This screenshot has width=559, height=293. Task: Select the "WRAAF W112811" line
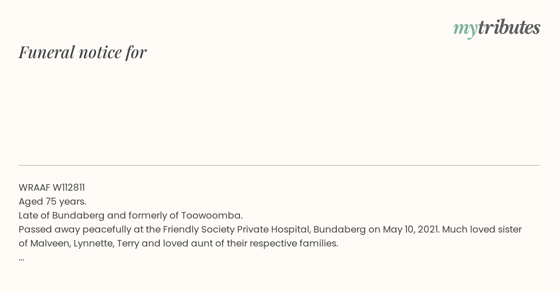click(52, 187)
